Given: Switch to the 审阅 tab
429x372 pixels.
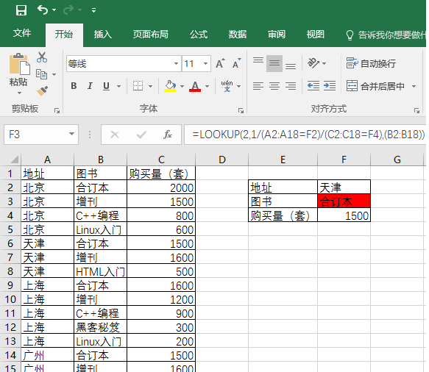Looking at the screenshot, I should click(277, 35).
